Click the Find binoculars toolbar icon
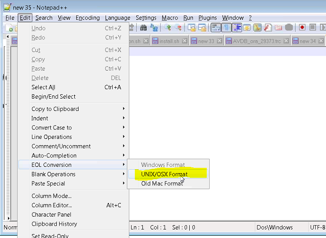Viewport: 326px width, 238px height. (x=143, y=28)
